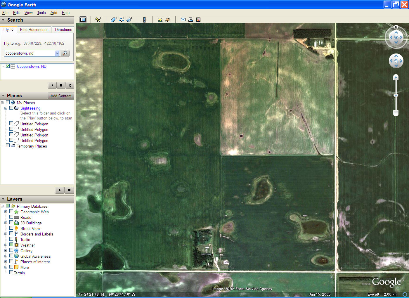409x298 pixels.
Task: Print the current view
Action: 190,20
